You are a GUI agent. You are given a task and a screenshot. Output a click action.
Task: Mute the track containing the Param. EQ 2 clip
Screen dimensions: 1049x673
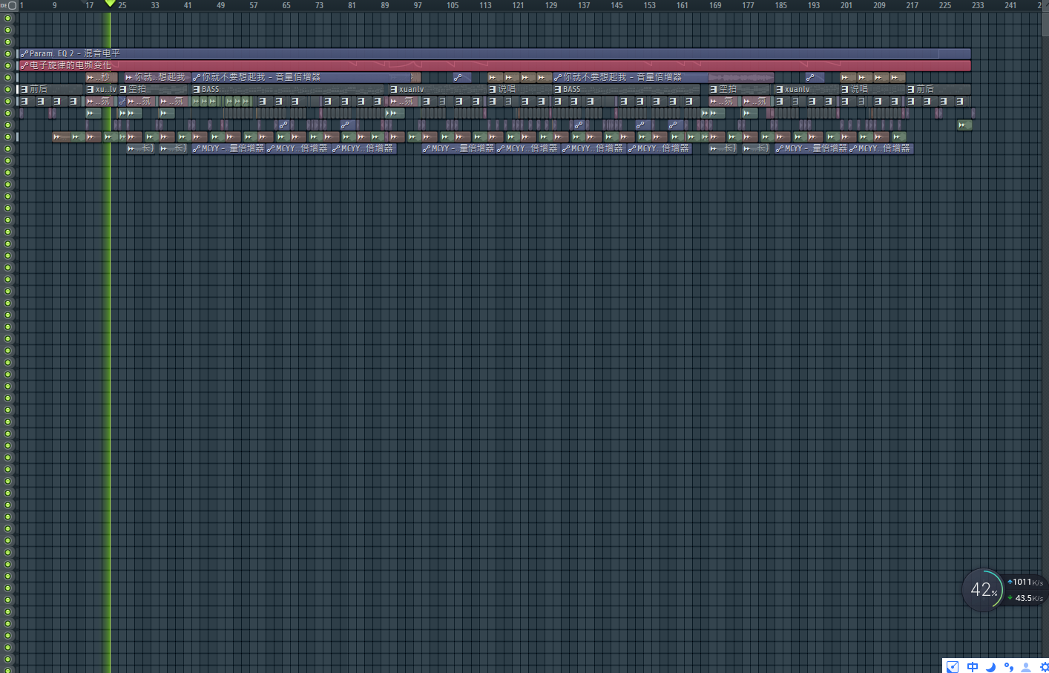point(8,53)
